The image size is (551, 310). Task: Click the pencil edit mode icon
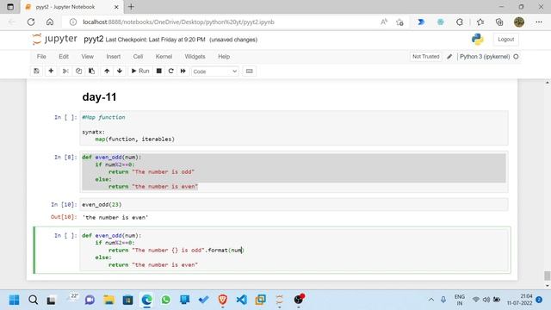tap(449, 57)
